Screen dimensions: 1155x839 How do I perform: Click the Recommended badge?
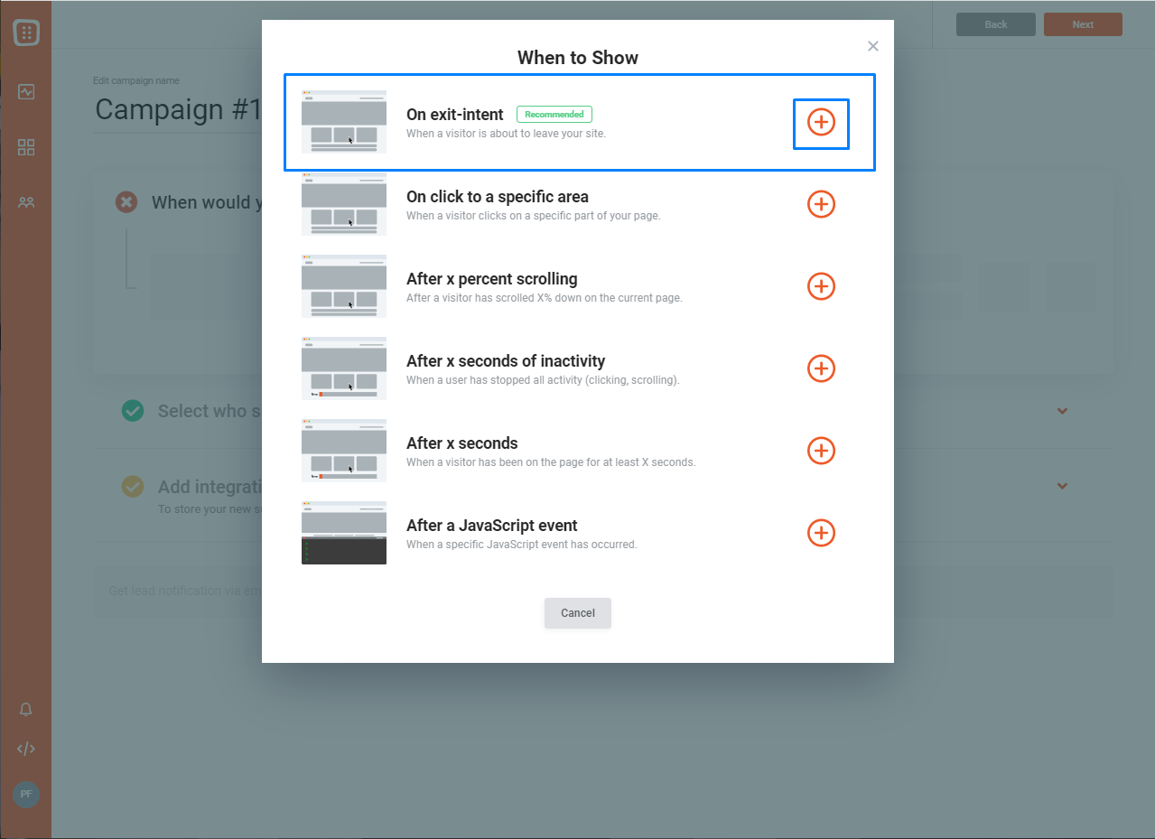pyautogui.click(x=554, y=115)
